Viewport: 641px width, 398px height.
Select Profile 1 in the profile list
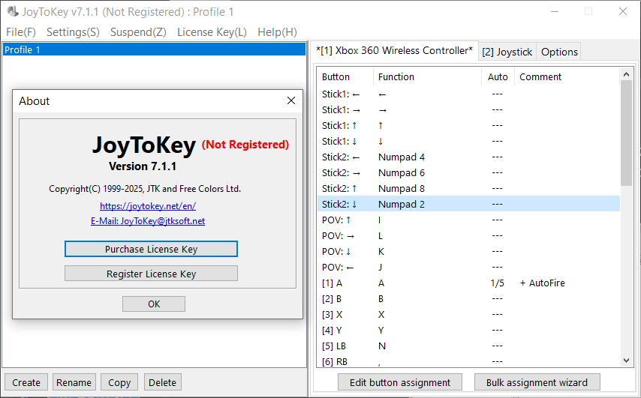tap(154, 49)
